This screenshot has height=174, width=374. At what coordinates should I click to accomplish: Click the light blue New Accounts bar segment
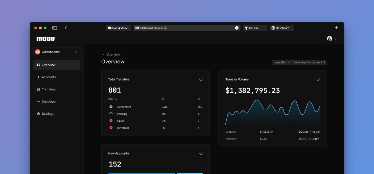tap(190, 173)
